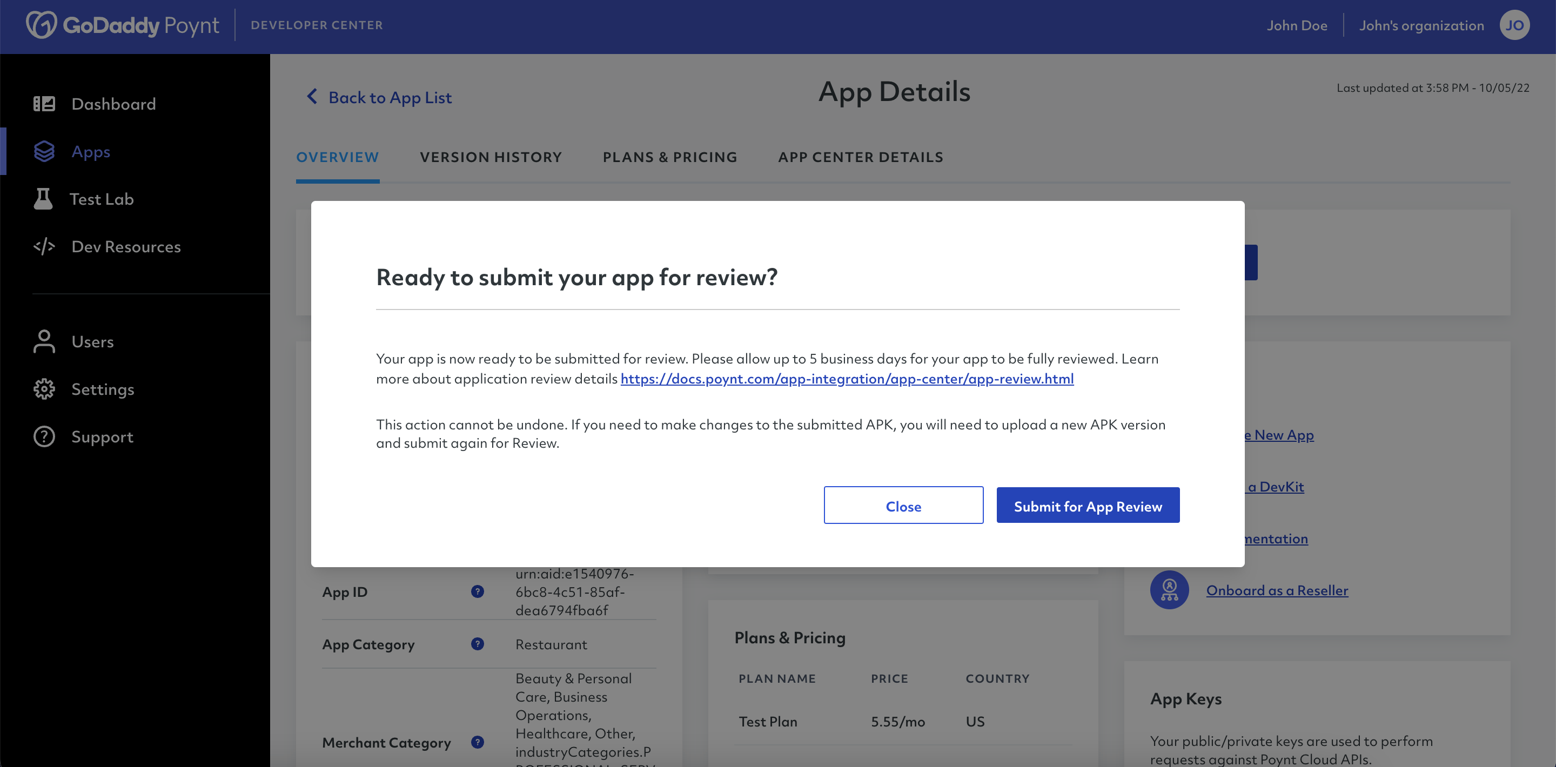This screenshot has width=1556, height=767.
Task: Click the Onboard as a Reseller badge icon
Action: [x=1169, y=590]
